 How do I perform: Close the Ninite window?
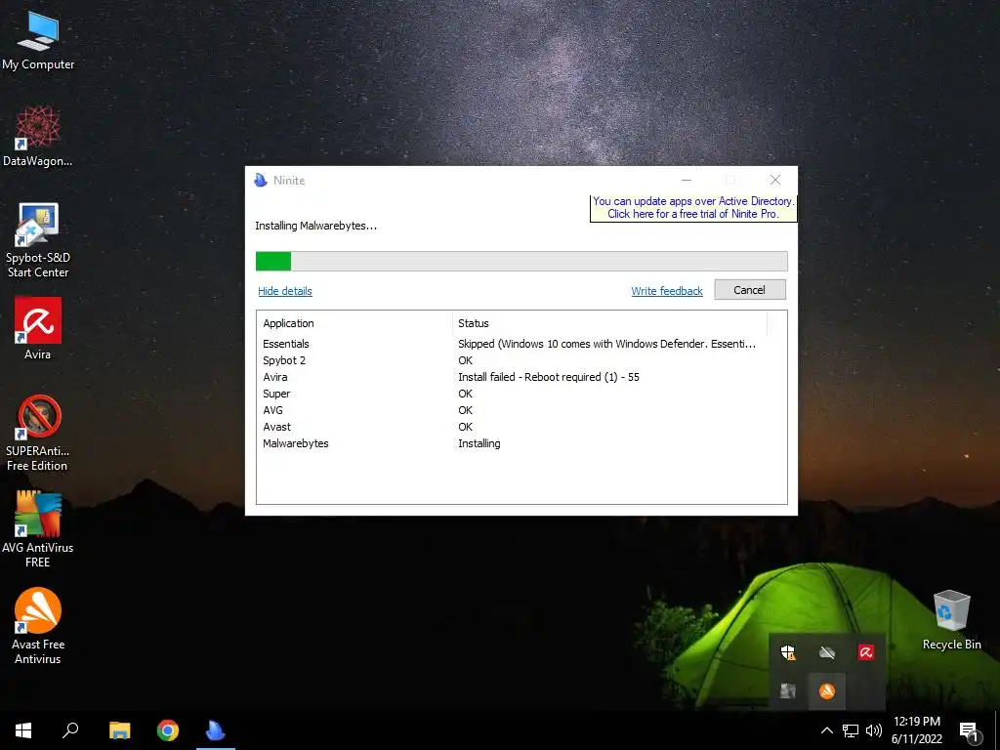point(775,181)
